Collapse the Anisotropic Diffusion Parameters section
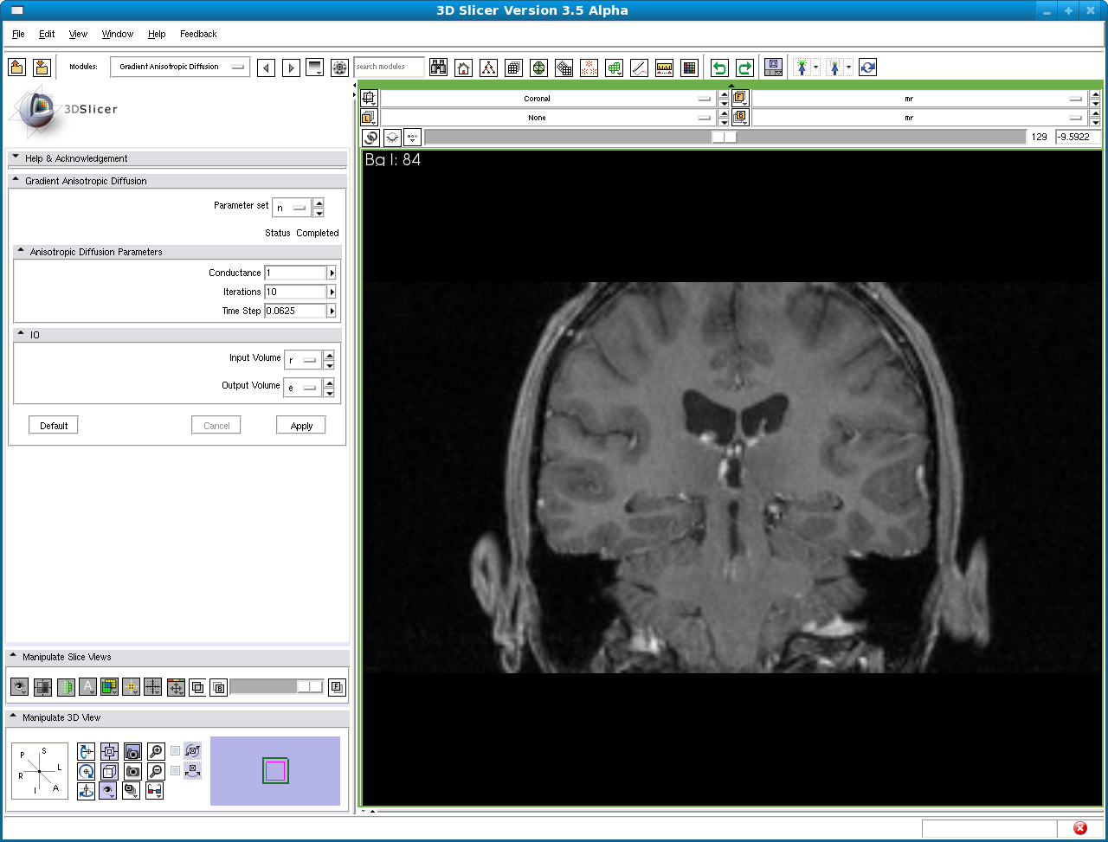The image size is (1108, 842). 22,252
